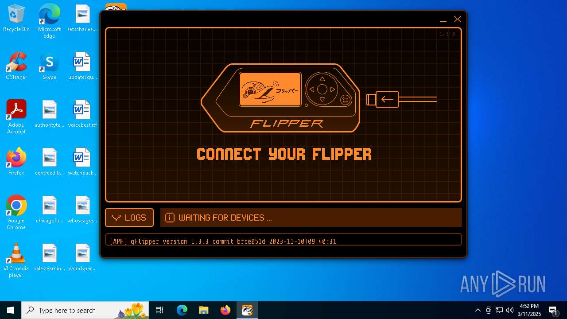The height and width of the screenshot is (319, 567).
Task: Open Skype desktop shortcut
Action: tap(49, 66)
